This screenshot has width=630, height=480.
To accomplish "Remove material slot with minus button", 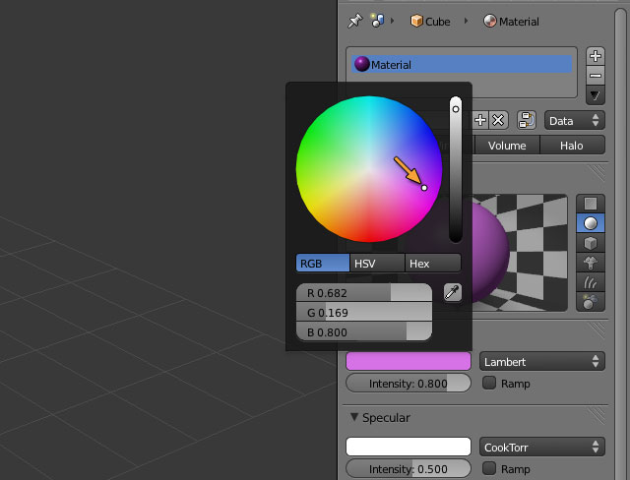I will (595, 76).
